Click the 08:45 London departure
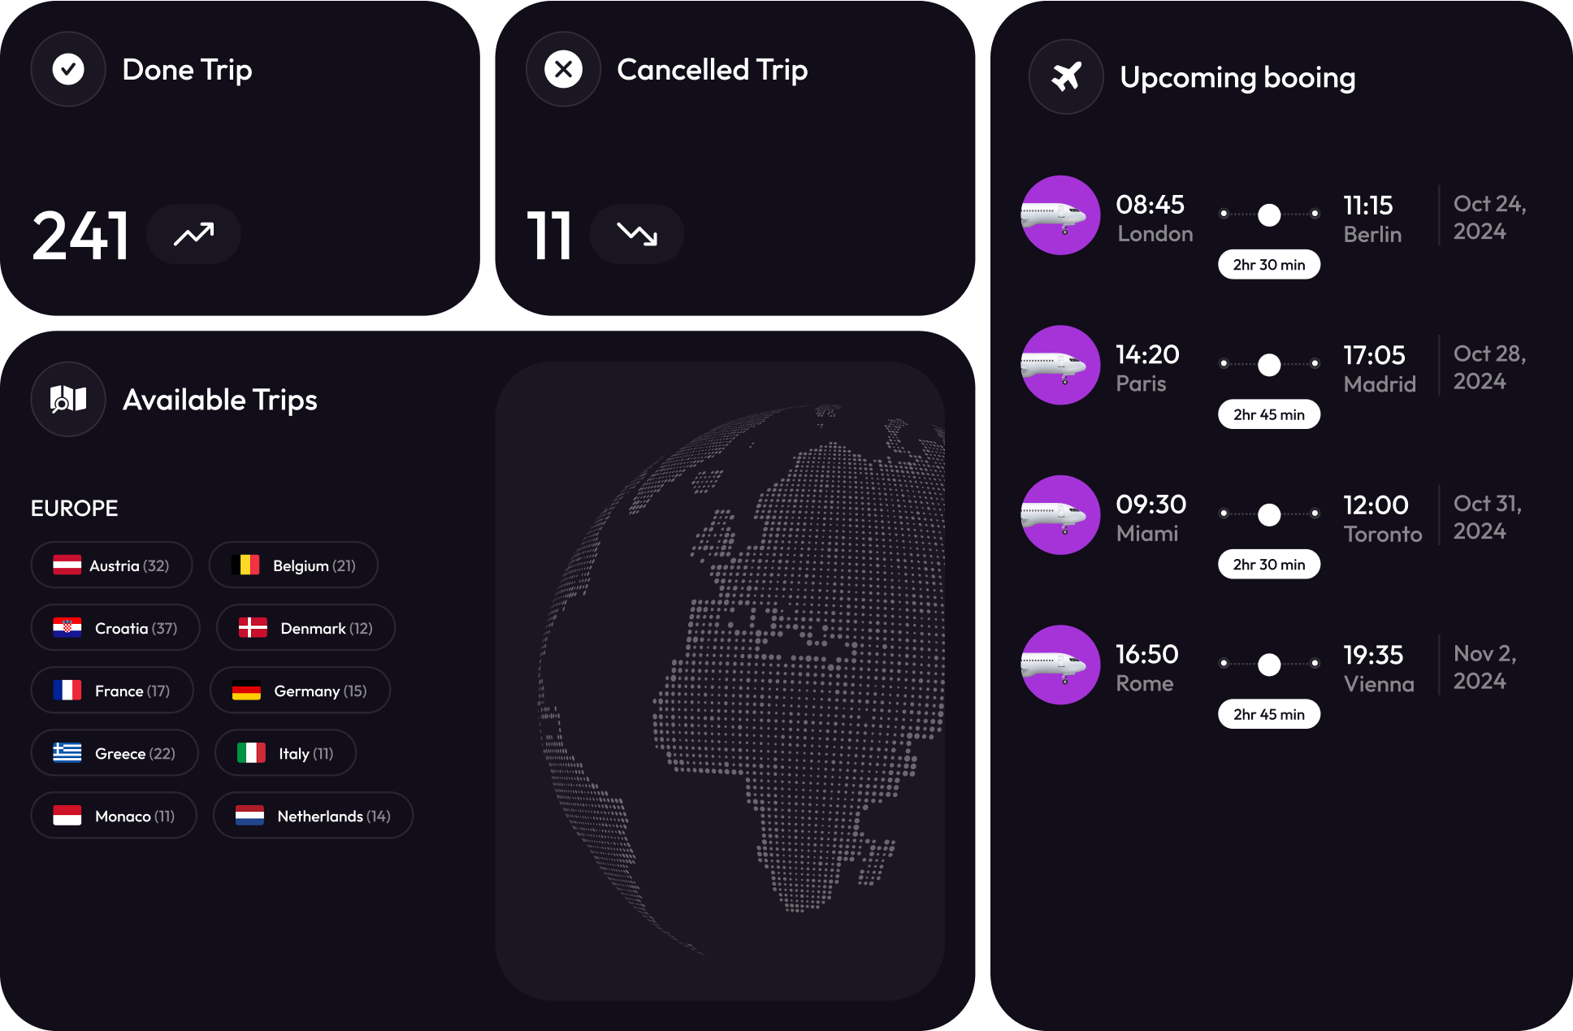1573x1031 pixels. coord(1154,219)
